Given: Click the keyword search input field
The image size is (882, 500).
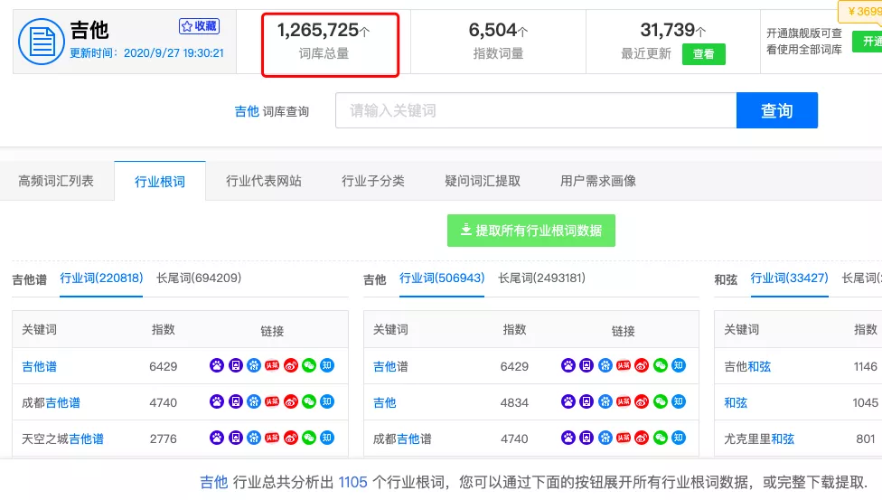Looking at the screenshot, I should (x=535, y=110).
